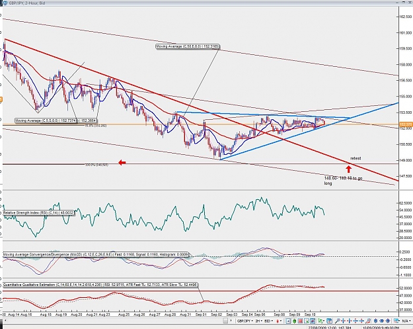
Task: Click the MACD indicator label
Action: point(96,255)
